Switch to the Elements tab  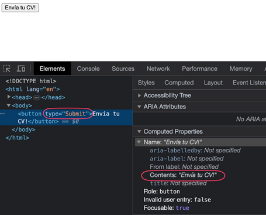[x=52, y=69]
